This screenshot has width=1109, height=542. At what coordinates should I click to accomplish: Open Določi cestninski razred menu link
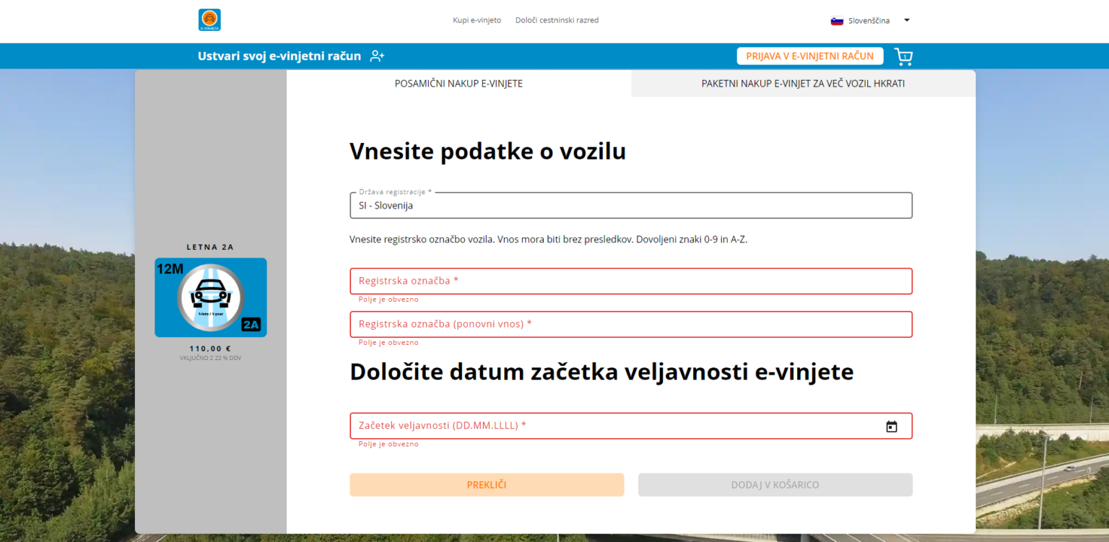coord(557,20)
